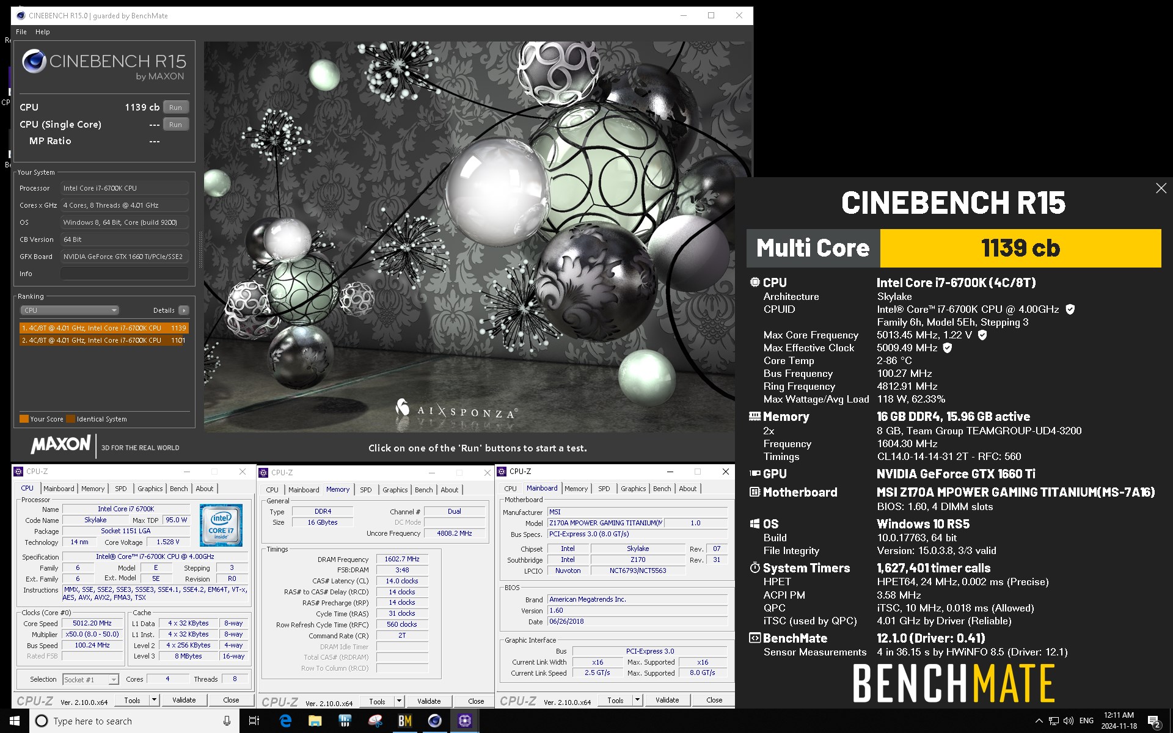Click Close button in right CPU-Z window
Image resolution: width=1173 pixels, height=733 pixels.
tap(714, 700)
